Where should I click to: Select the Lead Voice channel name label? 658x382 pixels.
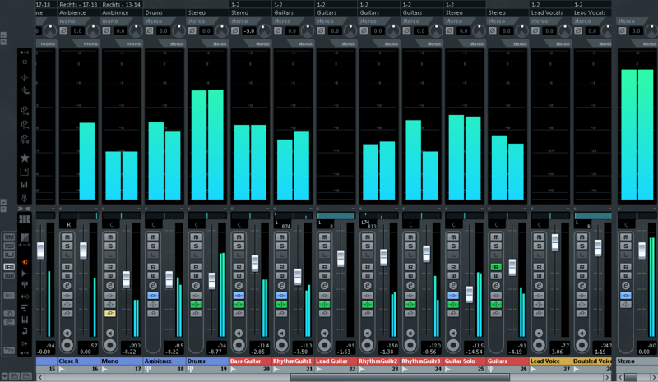[549, 361]
